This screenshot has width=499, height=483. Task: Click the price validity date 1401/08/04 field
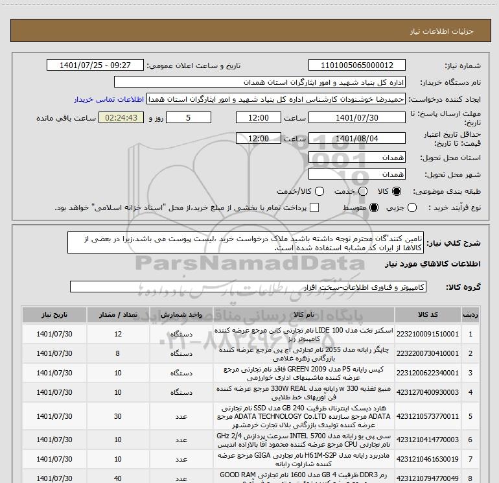coord(356,138)
